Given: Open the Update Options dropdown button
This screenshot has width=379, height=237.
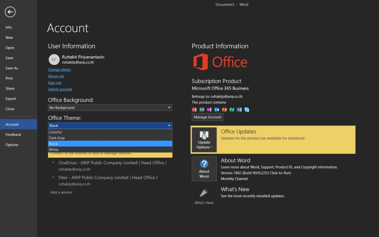Looking at the screenshot, I should coord(204,140).
